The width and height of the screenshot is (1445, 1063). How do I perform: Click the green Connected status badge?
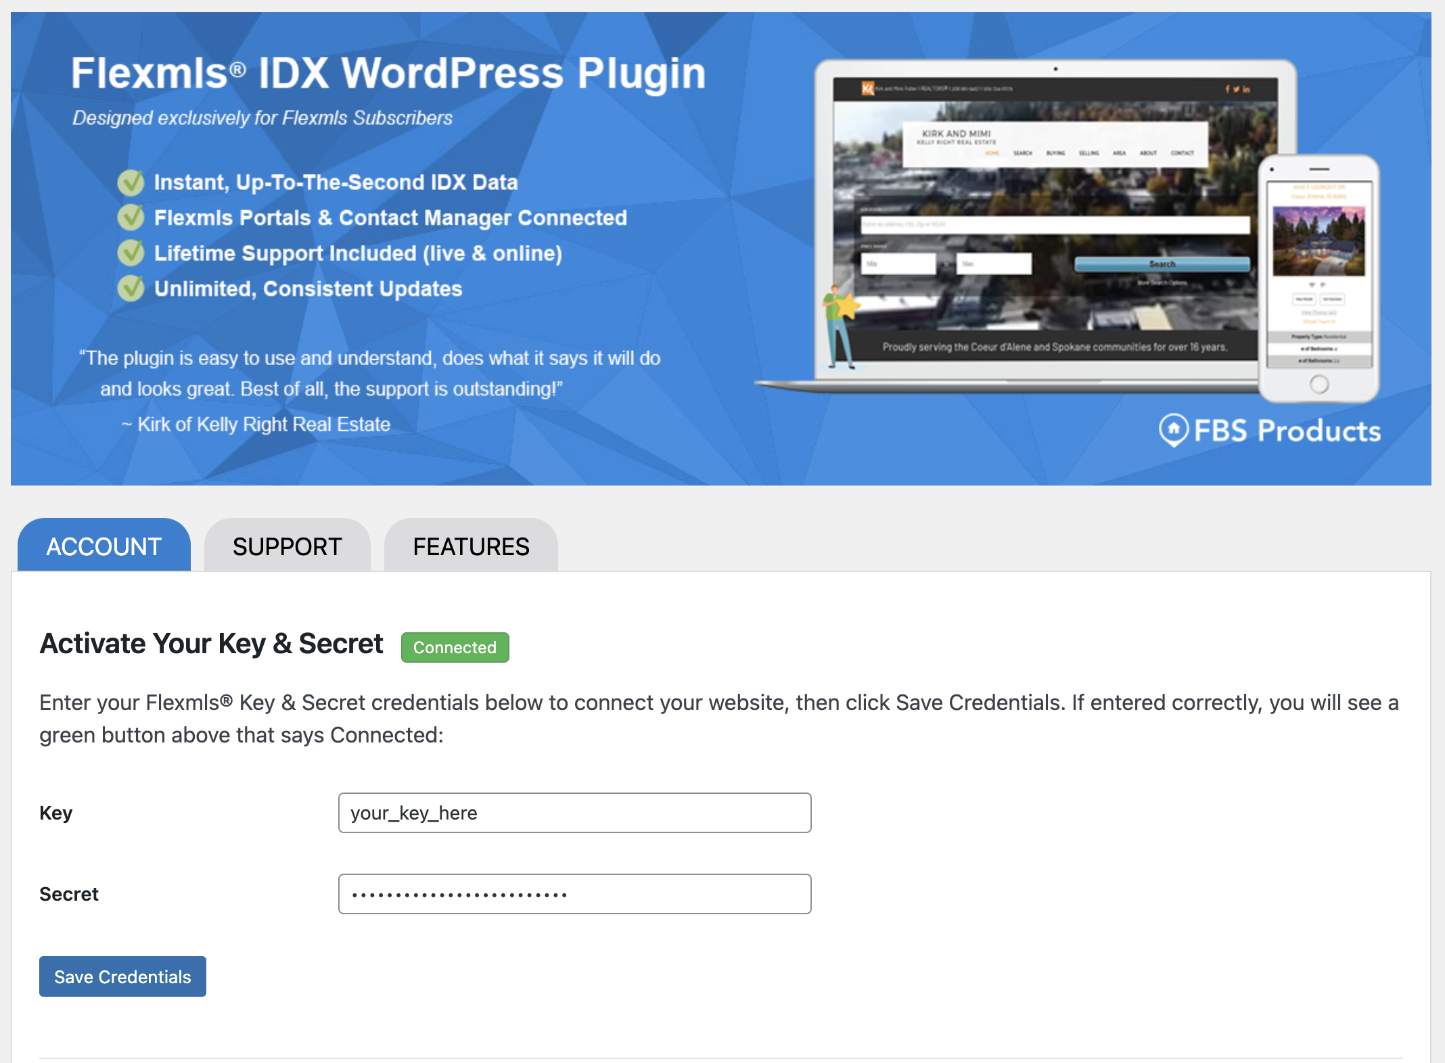pos(455,647)
